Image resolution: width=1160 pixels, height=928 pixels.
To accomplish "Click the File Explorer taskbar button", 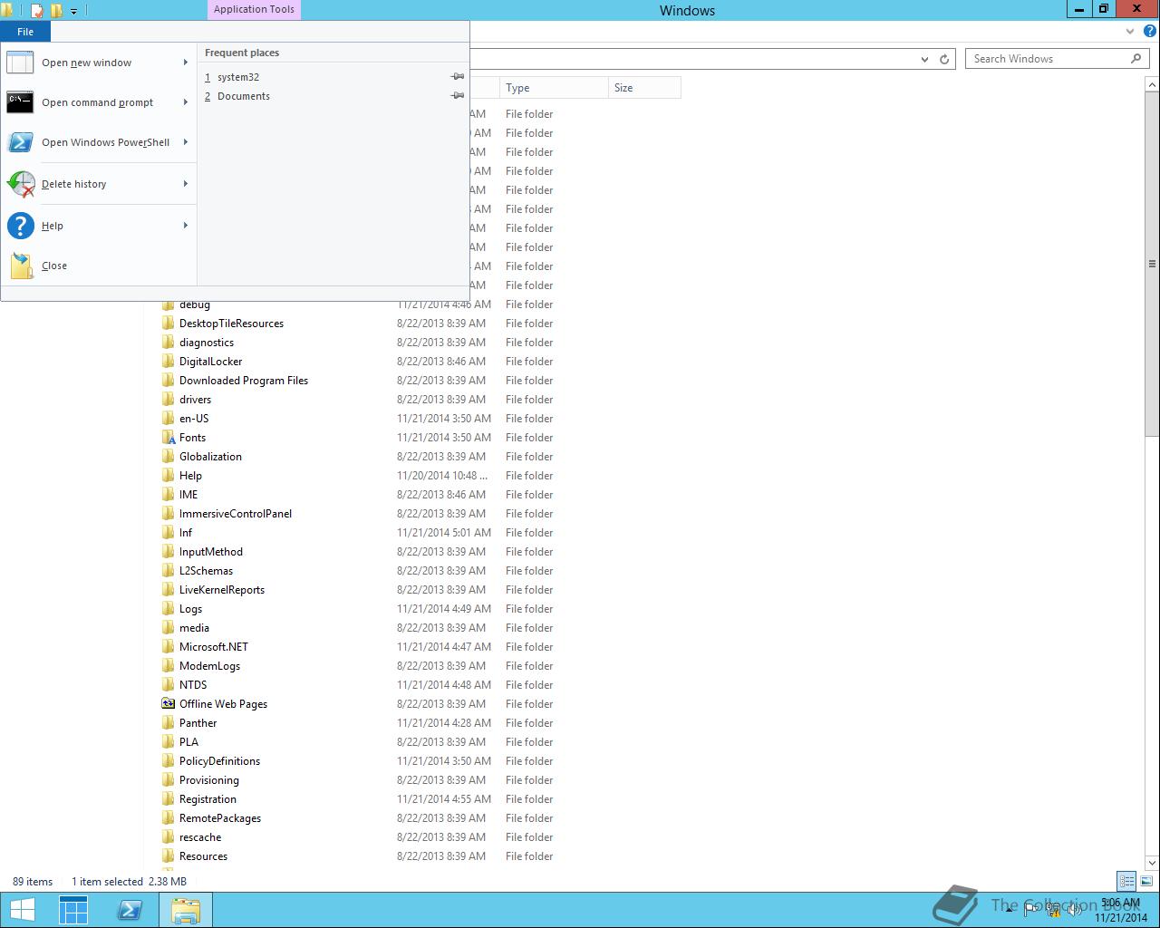I will pyautogui.click(x=186, y=910).
